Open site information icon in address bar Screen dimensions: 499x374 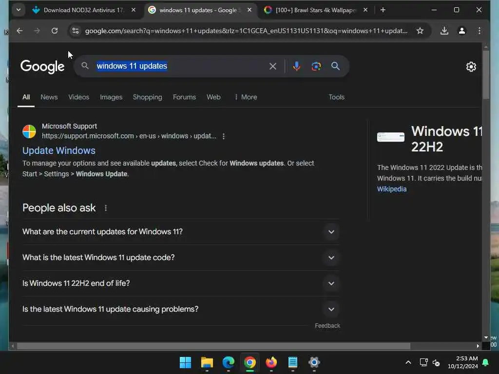[x=76, y=31]
